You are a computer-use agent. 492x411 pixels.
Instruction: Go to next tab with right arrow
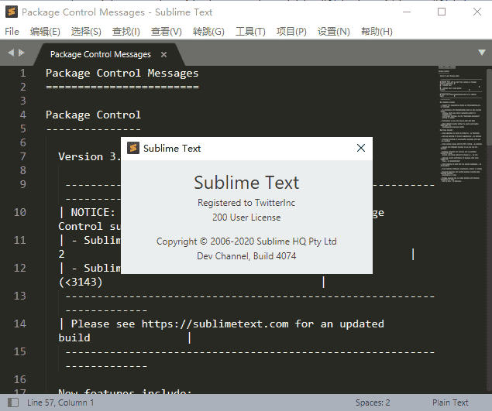pos(22,53)
